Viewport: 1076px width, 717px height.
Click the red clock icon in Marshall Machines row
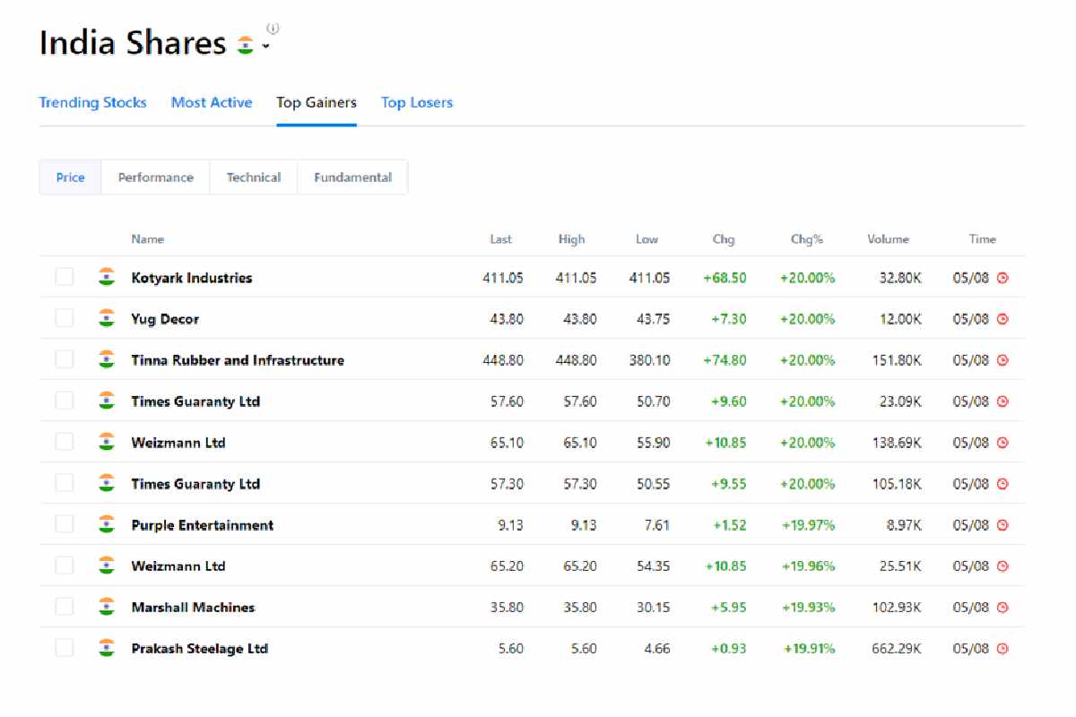pyautogui.click(x=1002, y=608)
